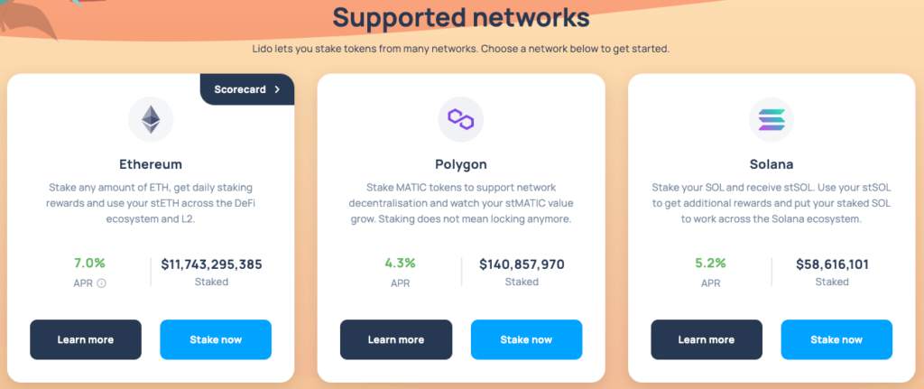The image size is (924, 389).
Task: Click Stake now for Ethereum
Action: (216, 339)
